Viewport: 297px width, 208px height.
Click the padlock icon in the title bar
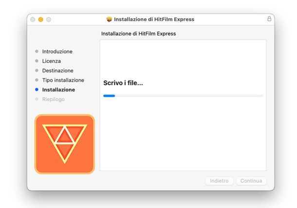(x=269, y=19)
